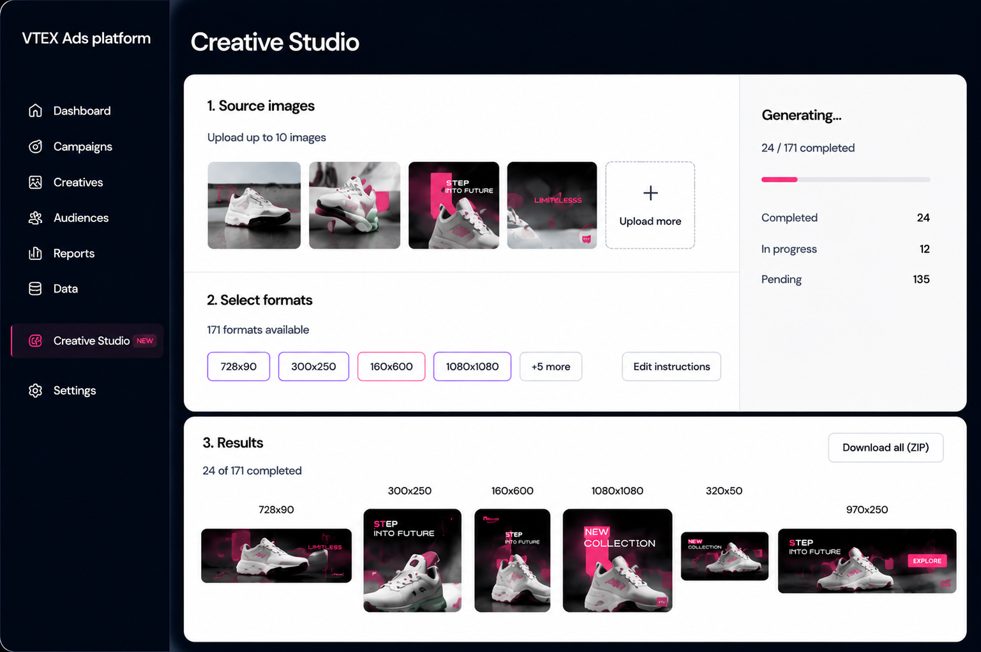Select the Limitless source image
This screenshot has width=981, height=652.
(x=552, y=205)
